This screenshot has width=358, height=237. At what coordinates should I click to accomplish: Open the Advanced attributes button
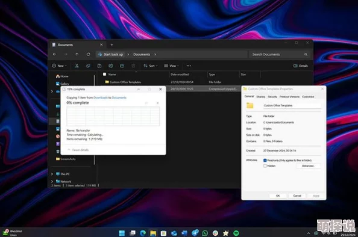click(x=309, y=166)
